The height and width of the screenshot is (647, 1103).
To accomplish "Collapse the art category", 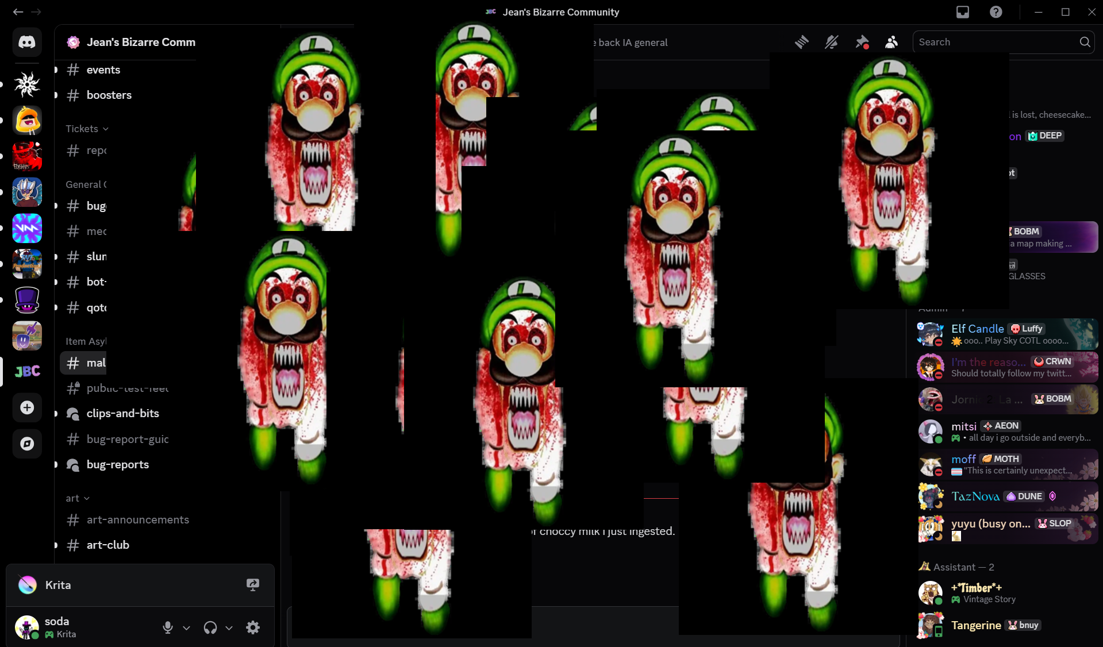I will click(x=78, y=498).
